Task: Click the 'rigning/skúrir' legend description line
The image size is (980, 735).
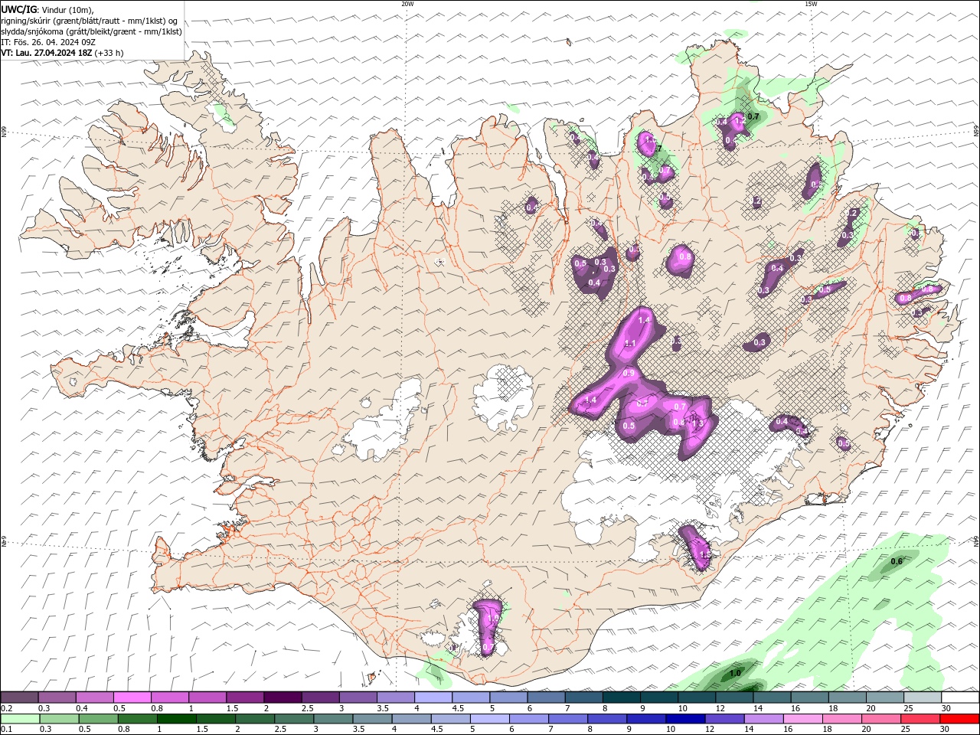Action: pyautogui.click(x=90, y=21)
